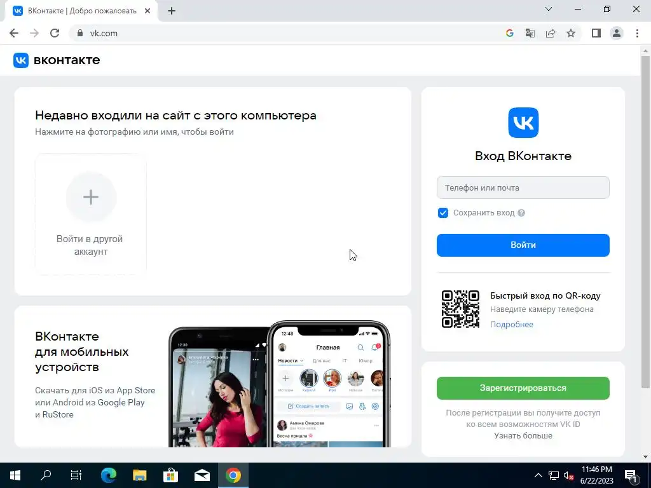651x488 pixels.
Task: Click the plus icon to add another account
Action: tap(91, 197)
